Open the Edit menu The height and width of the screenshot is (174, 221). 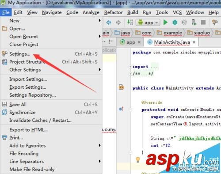coord(18,12)
